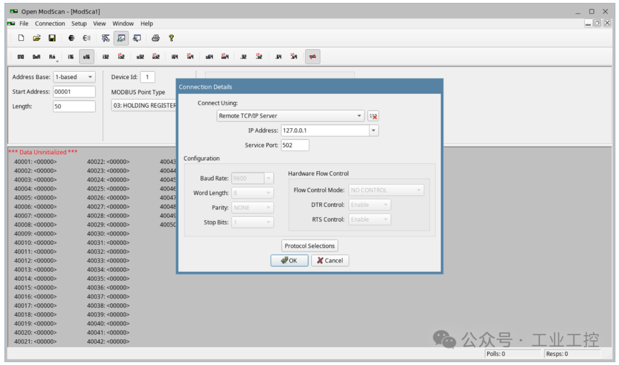The image size is (619, 365).
Task: Click register entry 40001: <00000>
Action: coord(36,162)
